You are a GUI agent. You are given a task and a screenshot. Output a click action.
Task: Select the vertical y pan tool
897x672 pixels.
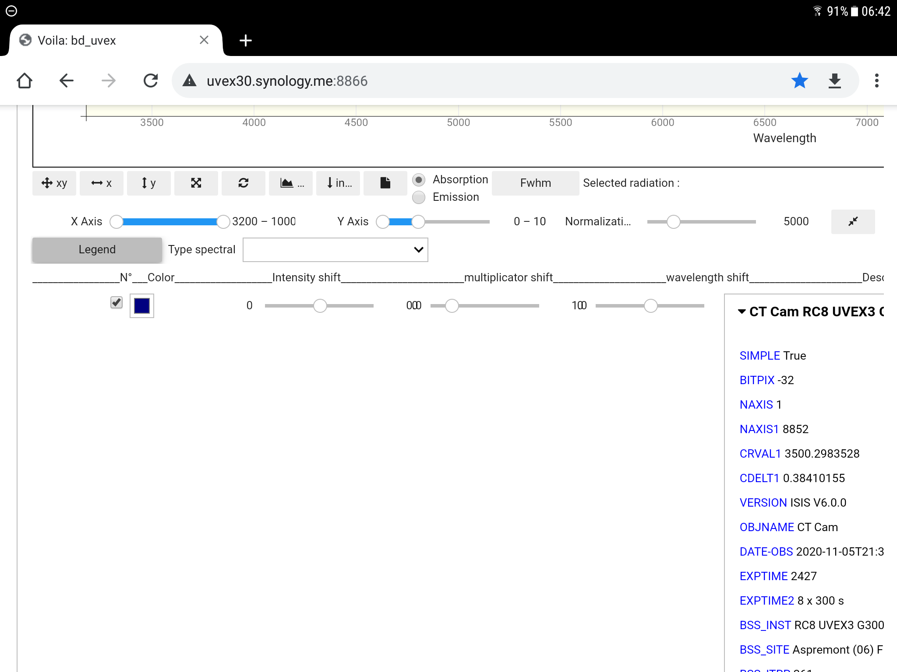pyautogui.click(x=149, y=183)
